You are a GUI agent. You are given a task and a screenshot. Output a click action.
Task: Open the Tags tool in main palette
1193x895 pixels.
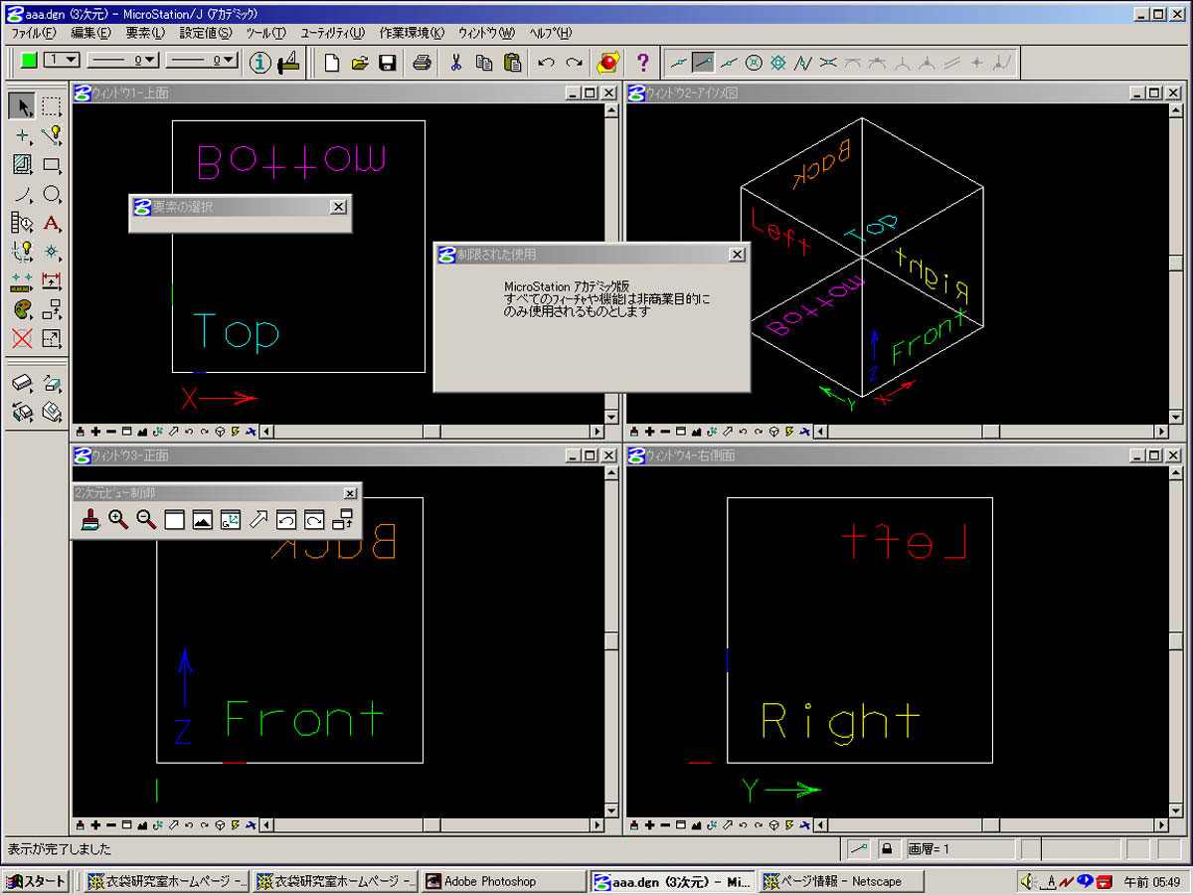coord(23,223)
